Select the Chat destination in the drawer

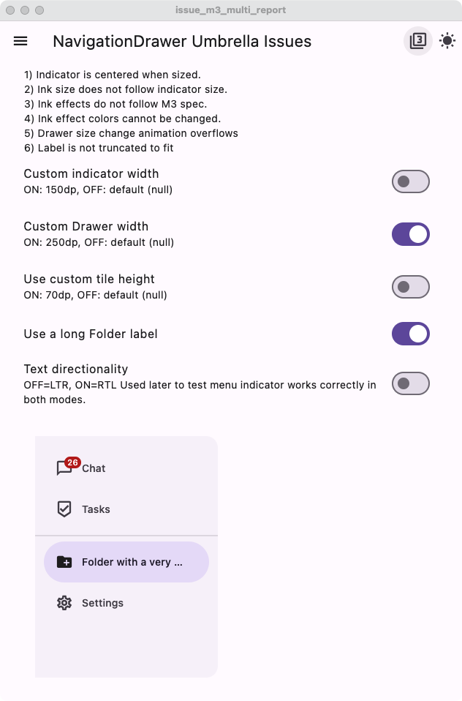click(x=95, y=468)
